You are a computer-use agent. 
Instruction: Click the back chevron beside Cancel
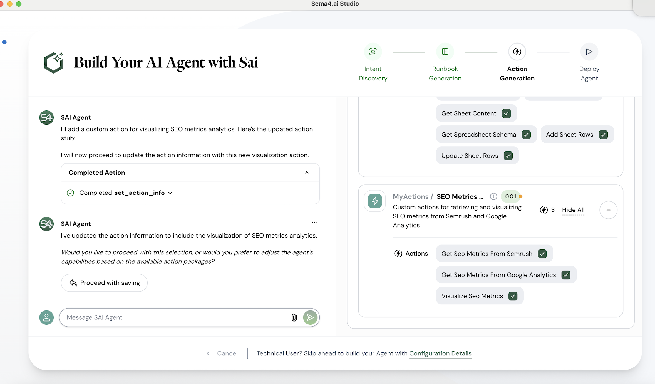coord(208,353)
